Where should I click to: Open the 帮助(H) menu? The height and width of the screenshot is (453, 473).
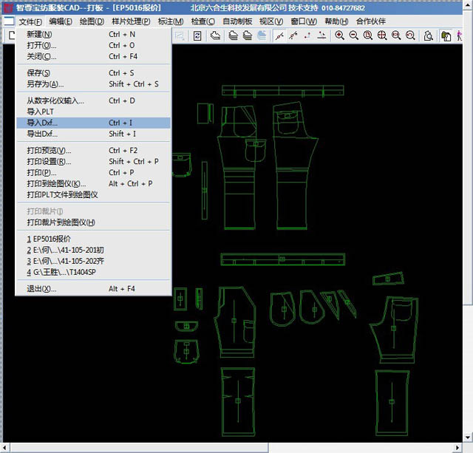coord(336,21)
